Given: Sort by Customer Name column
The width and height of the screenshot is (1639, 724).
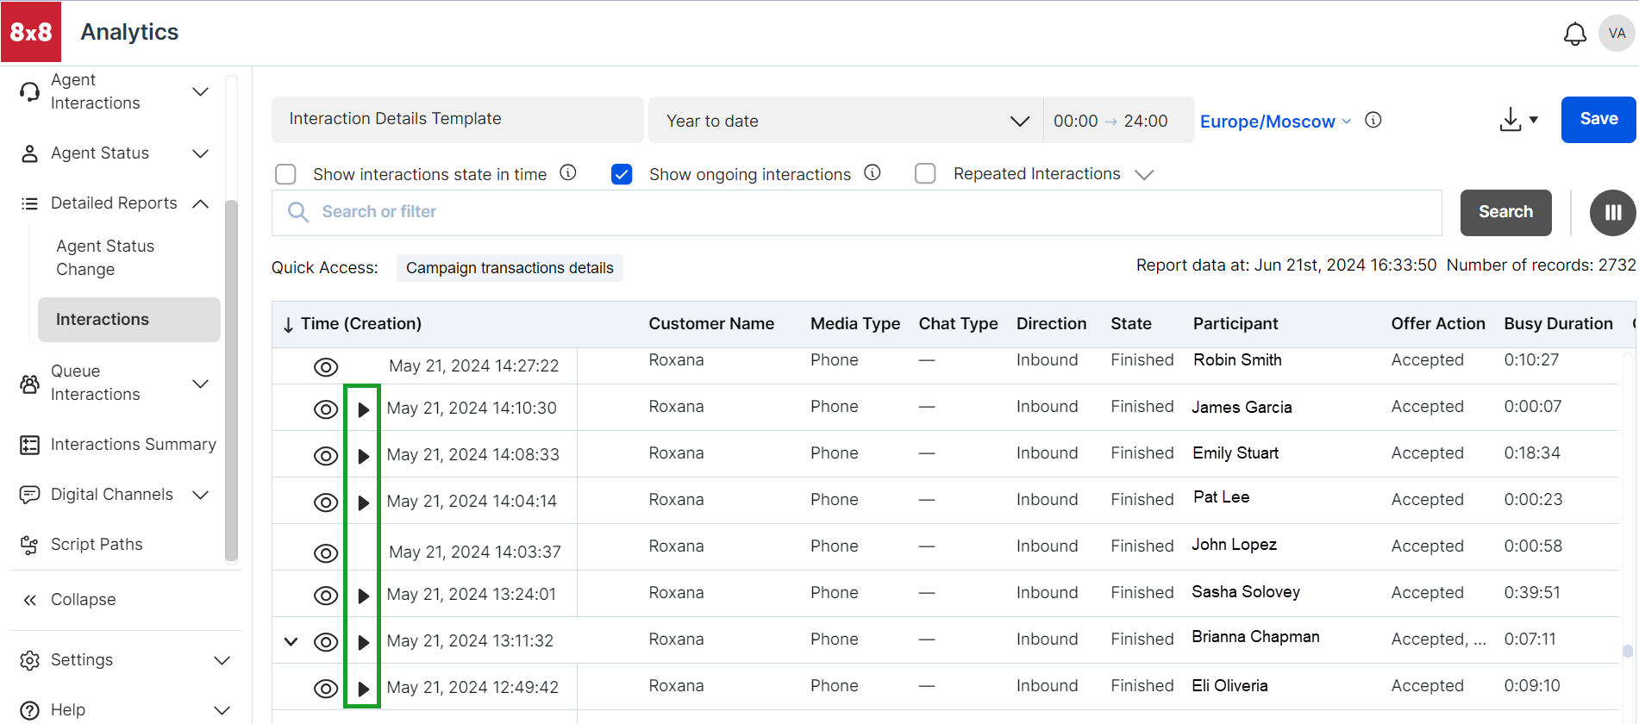Looking at the screenshot, I should coord(711,324).
